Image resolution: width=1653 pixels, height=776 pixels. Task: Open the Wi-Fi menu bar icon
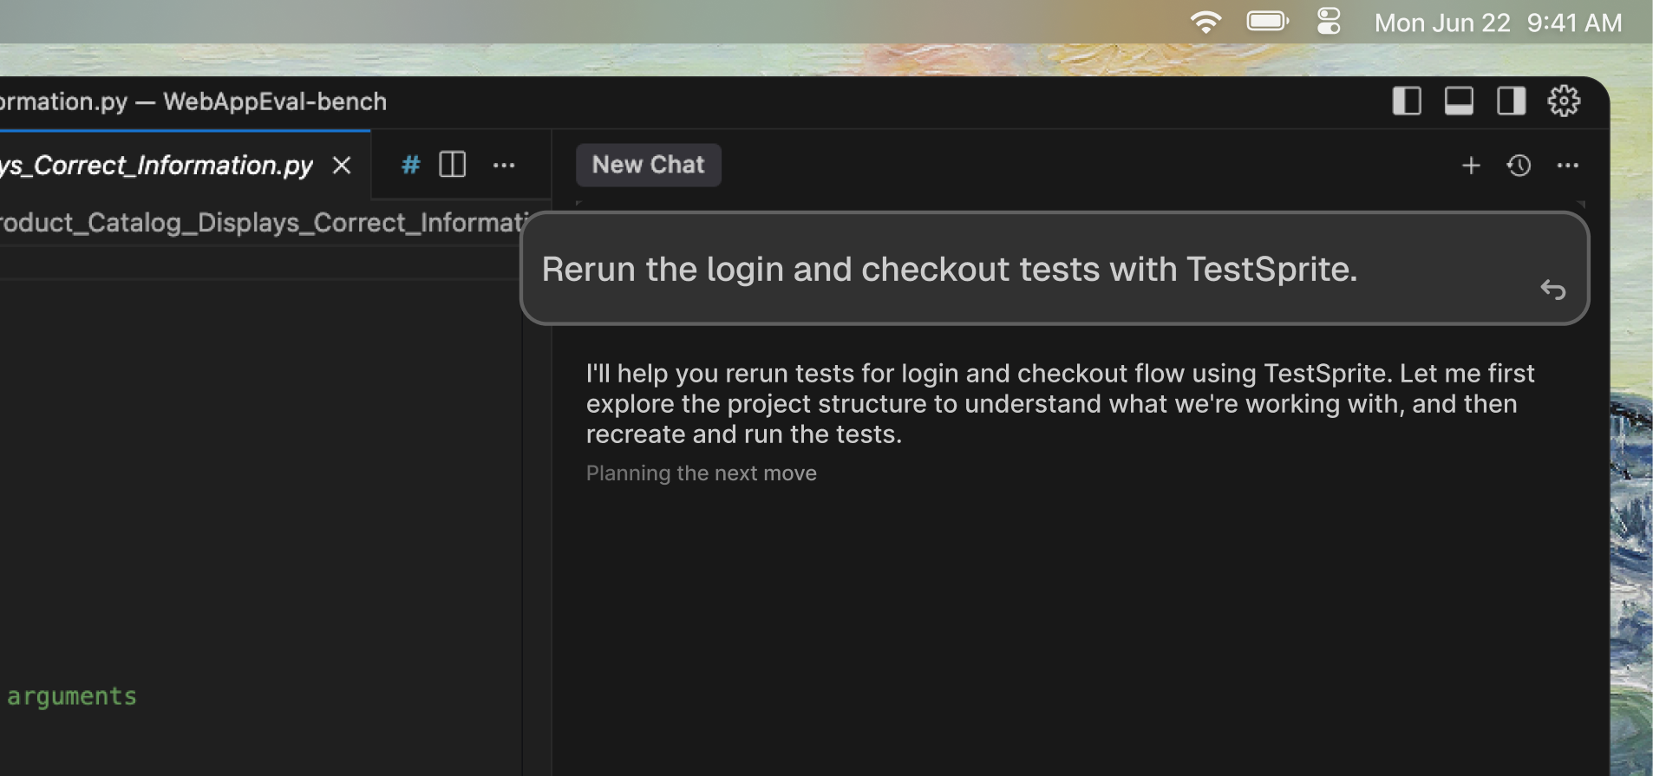click(1205, 23)
